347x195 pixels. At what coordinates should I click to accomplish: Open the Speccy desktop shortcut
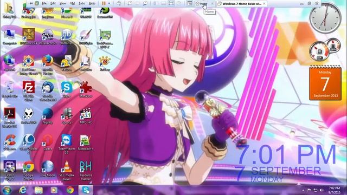click(x=67, y=116)
